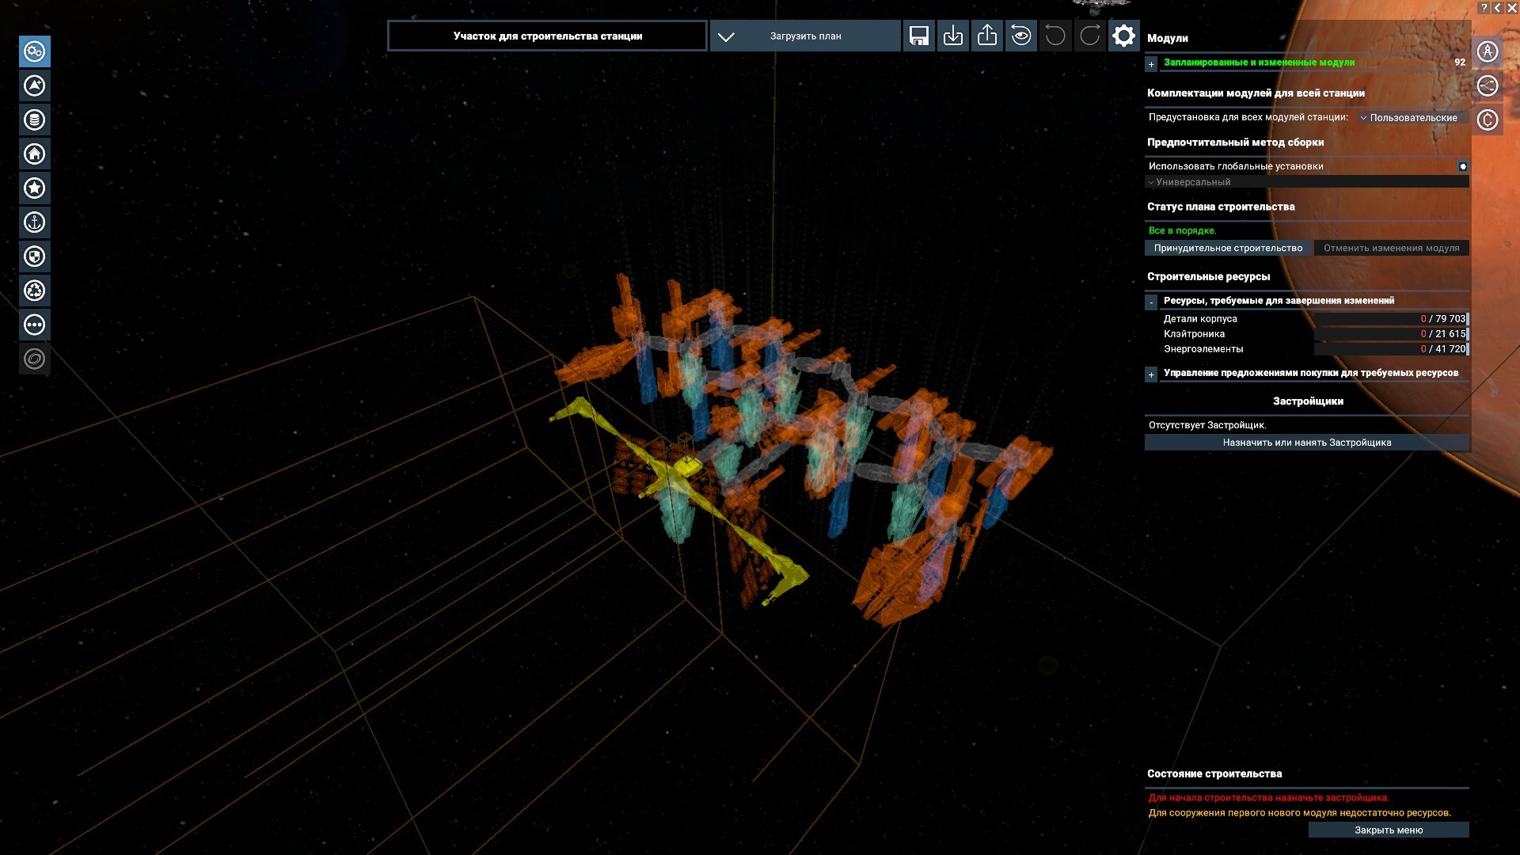Collapse 'Ресурсы, требуемые для завершения изменений'
The image size is (1520, 855).
coord(1152,302)
